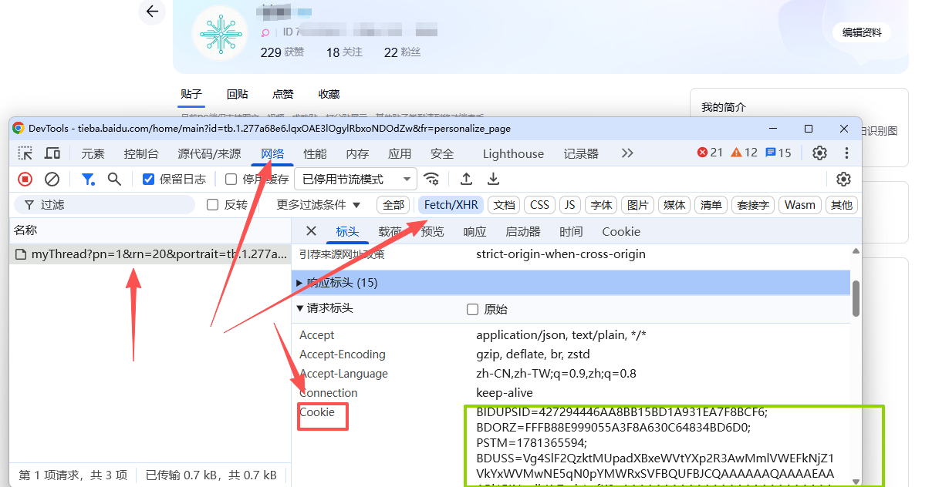Switch to the 应用 panel

coord(400,153)
